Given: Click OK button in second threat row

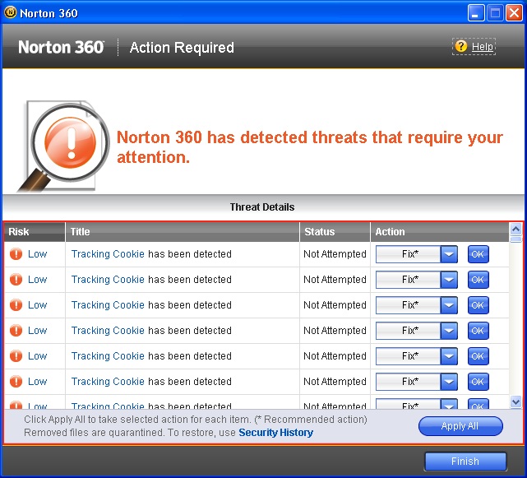Looking at the screenshot, I should pos(478,280).
